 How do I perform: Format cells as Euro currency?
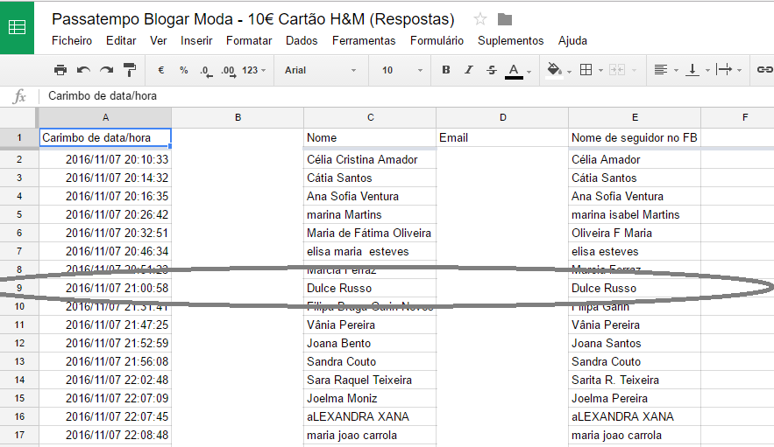pos(160,70)
